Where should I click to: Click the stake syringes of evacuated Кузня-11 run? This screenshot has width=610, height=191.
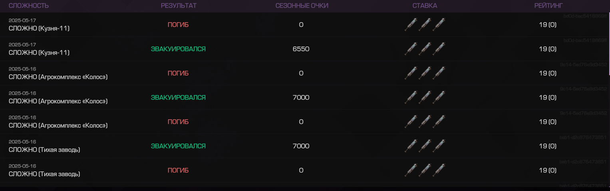(425, 49)
